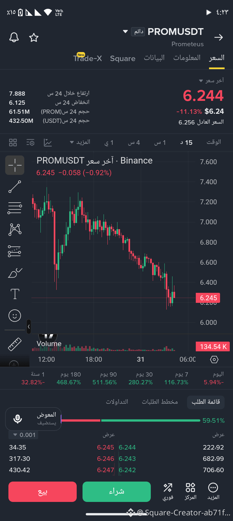Switch to the information tab
Viewport: 233px width, 521px height.
click(x=187, y=58)
